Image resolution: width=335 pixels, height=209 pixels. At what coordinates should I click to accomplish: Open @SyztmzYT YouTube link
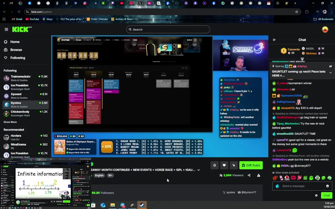[247, 192]
